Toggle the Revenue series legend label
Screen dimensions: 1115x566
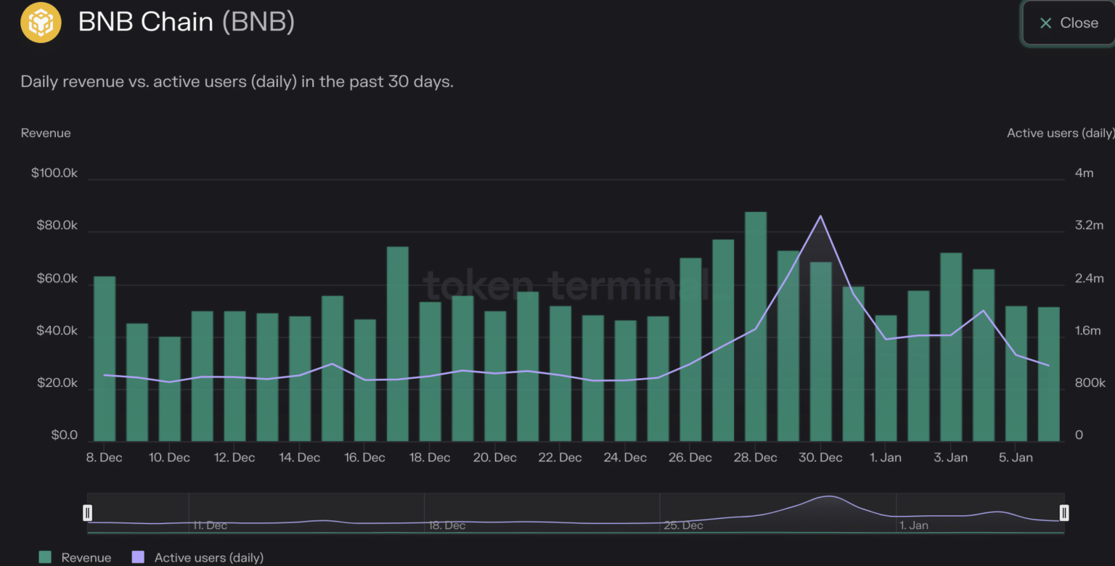tap(86, 557)
